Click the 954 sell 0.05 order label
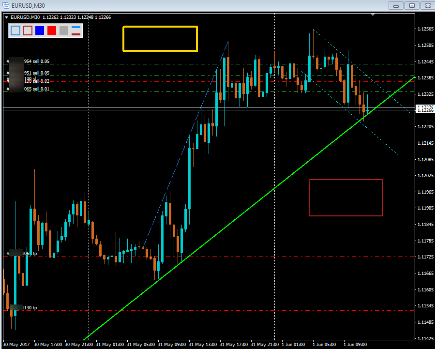The height and width of the screenshot is (349, 435). 37,61
